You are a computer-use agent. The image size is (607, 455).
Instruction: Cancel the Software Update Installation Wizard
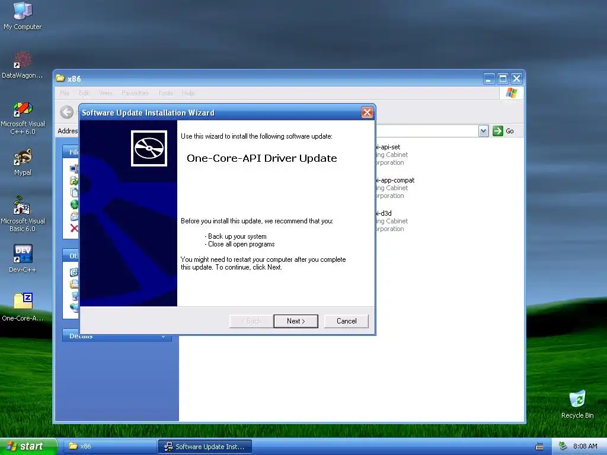pos(346,321)
